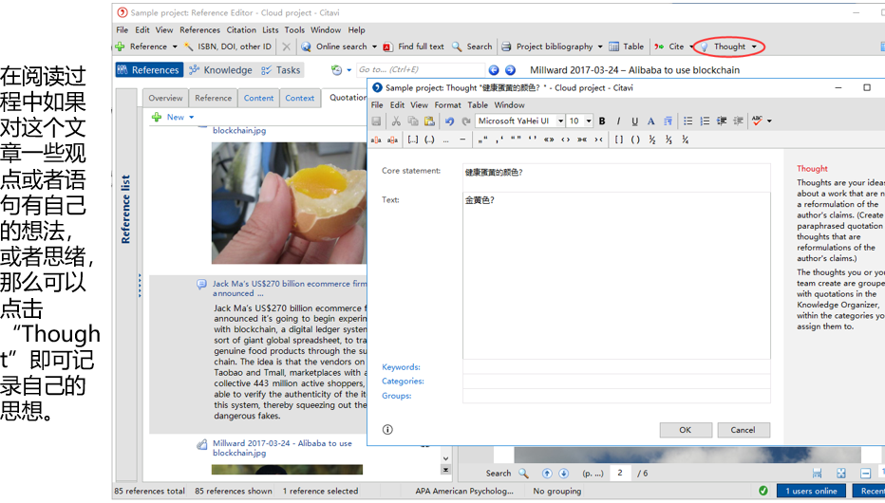Screen dimensions: 885x503
Task: Click the Table toolbar button
Action: 627,47
